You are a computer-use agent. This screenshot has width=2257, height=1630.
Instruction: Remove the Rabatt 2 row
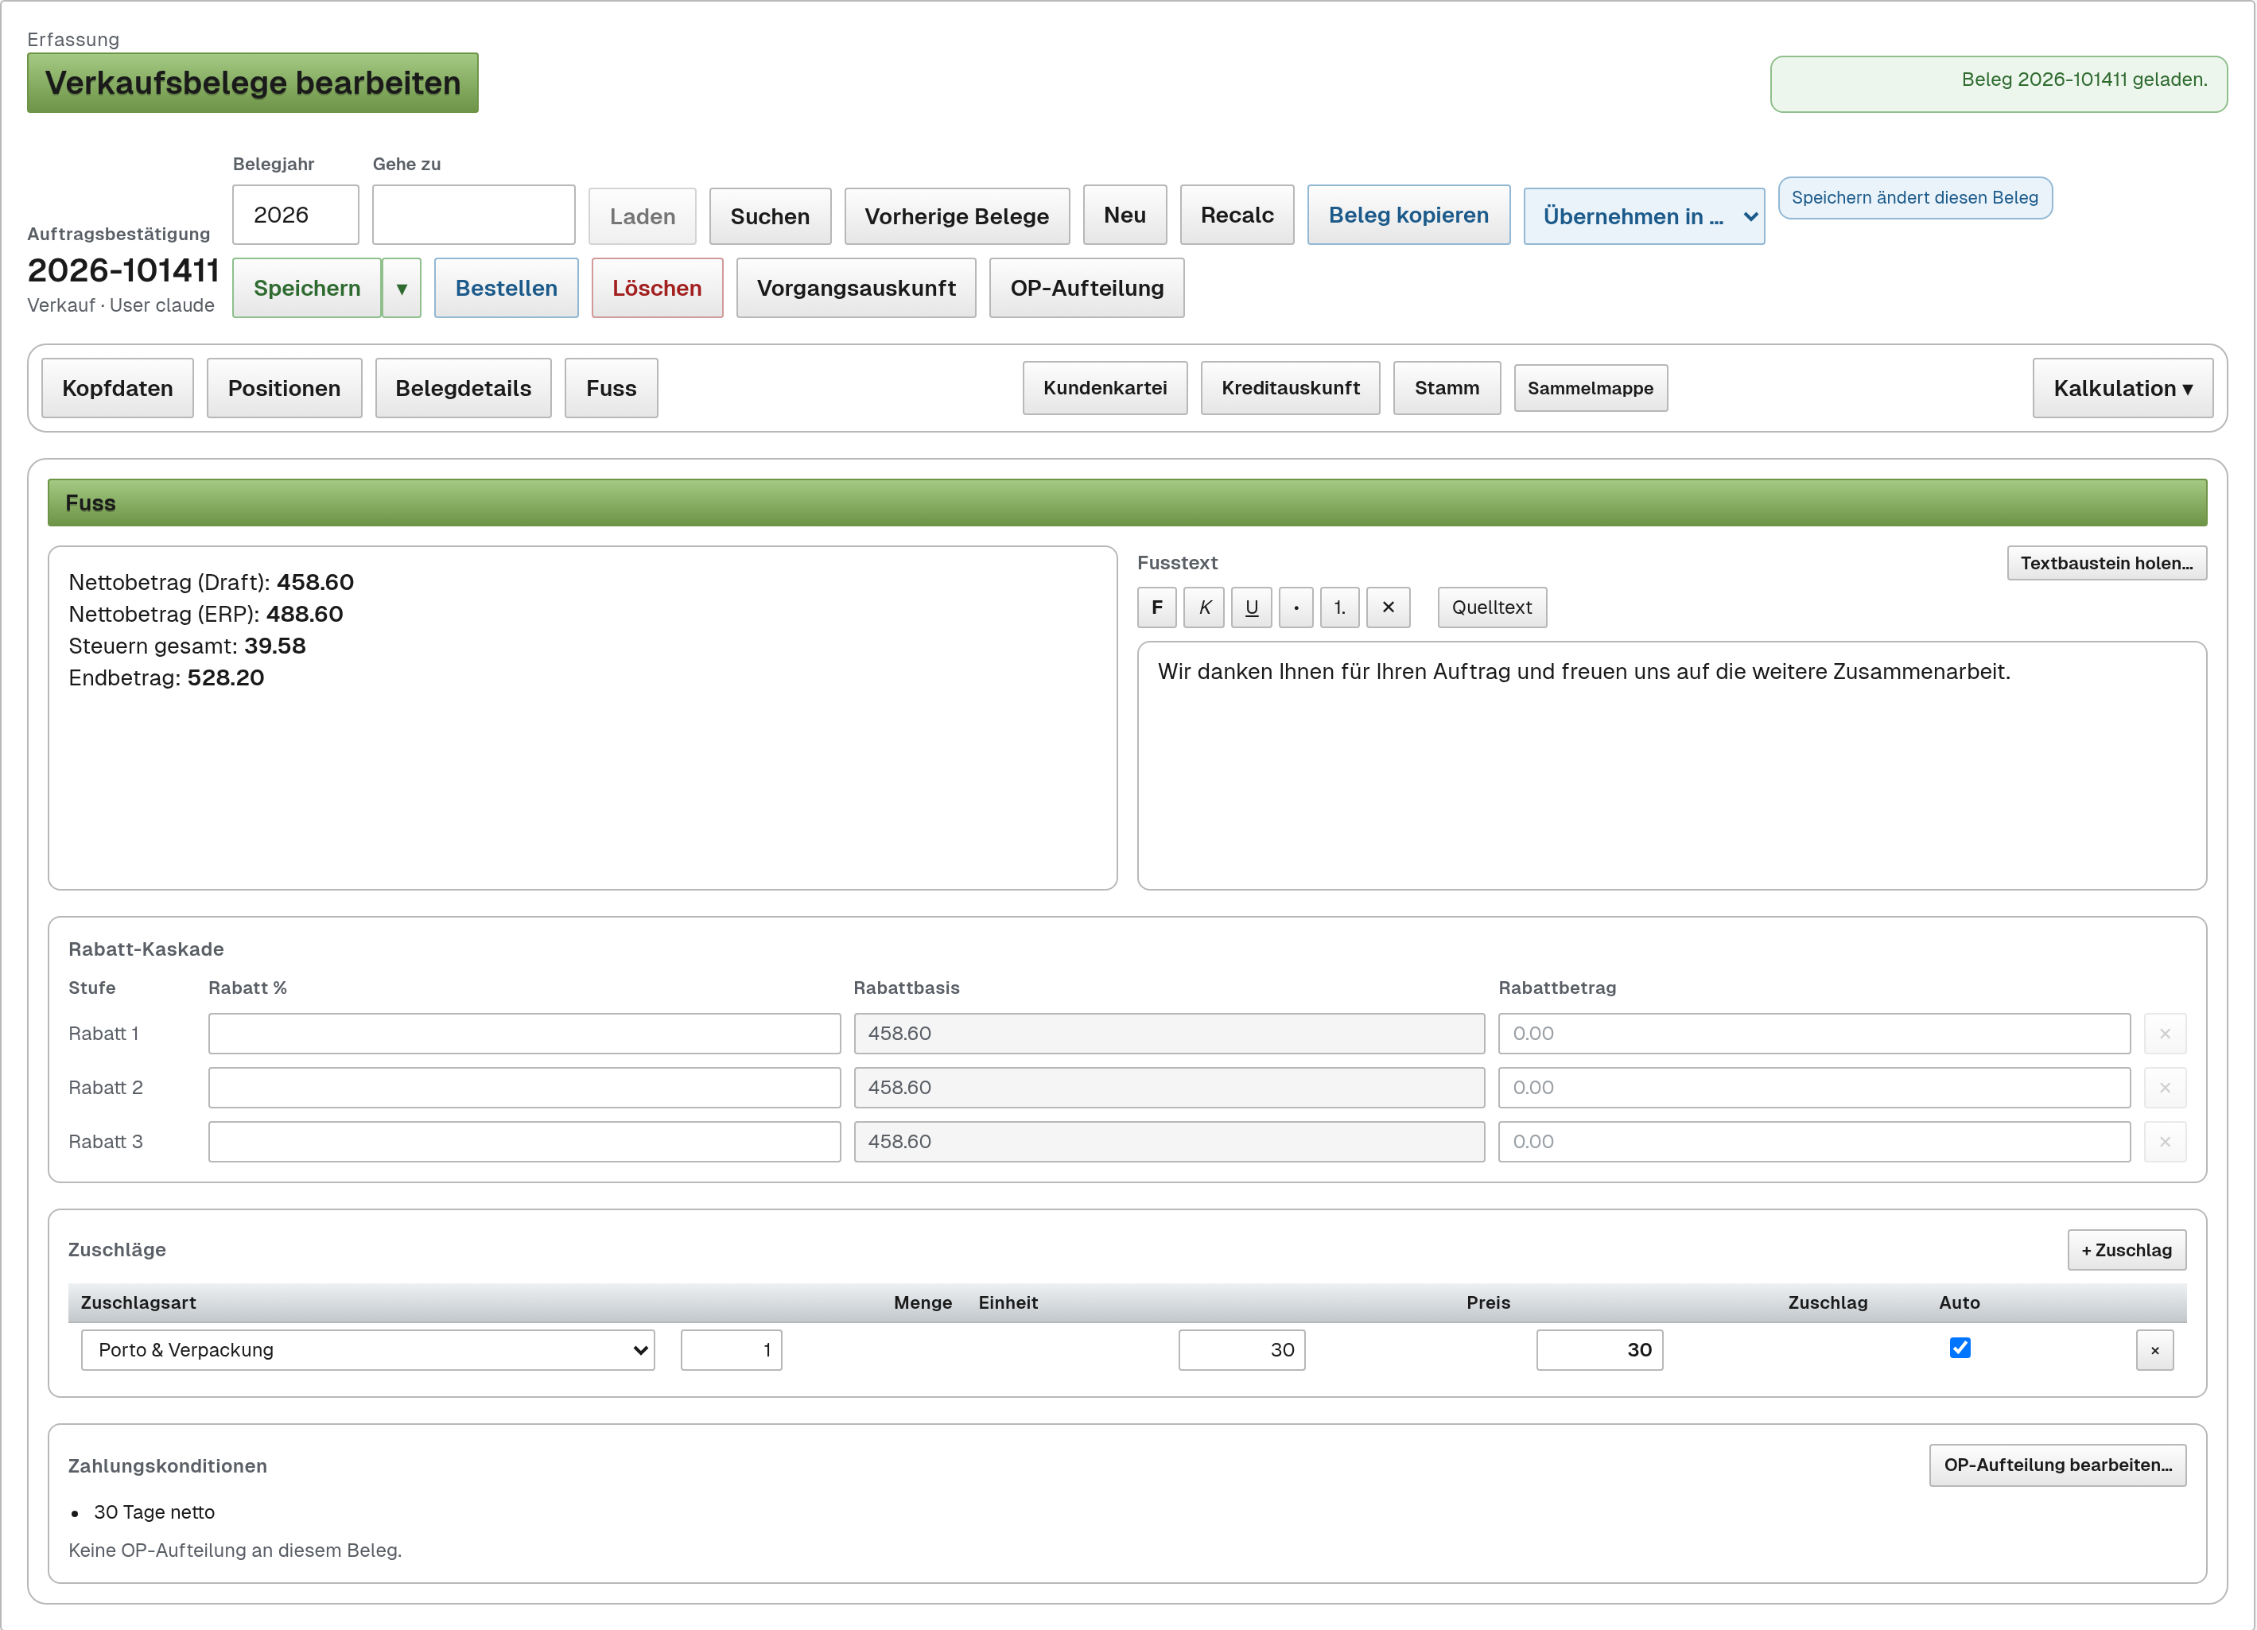coord(2165,1088)
